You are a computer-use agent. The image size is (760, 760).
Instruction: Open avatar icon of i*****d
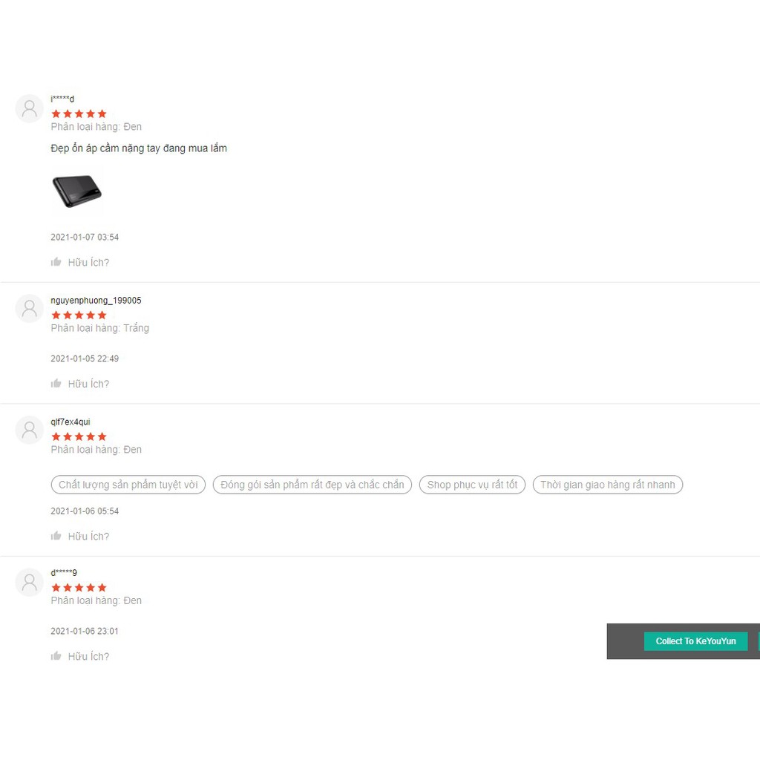point(30,108)
